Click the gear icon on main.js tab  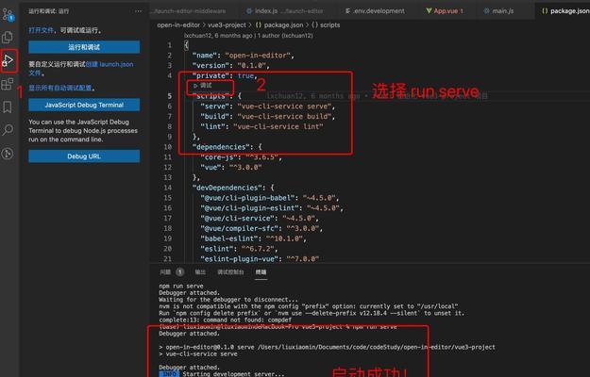tap(486, 11)
